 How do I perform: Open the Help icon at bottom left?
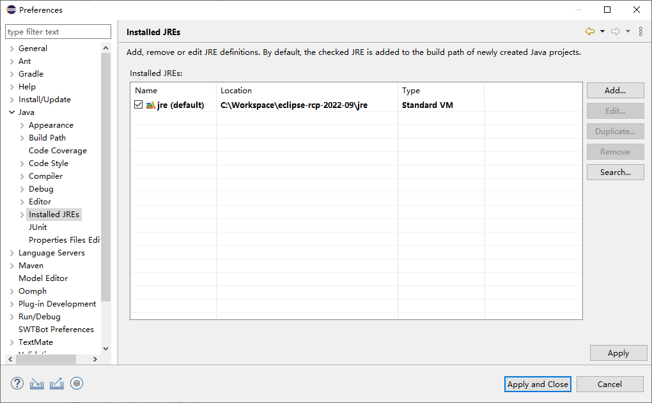[x=17, y=383]
